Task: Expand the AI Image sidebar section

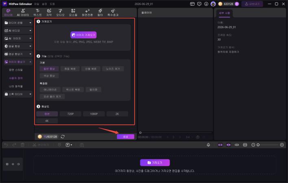Action: point(18,38)
